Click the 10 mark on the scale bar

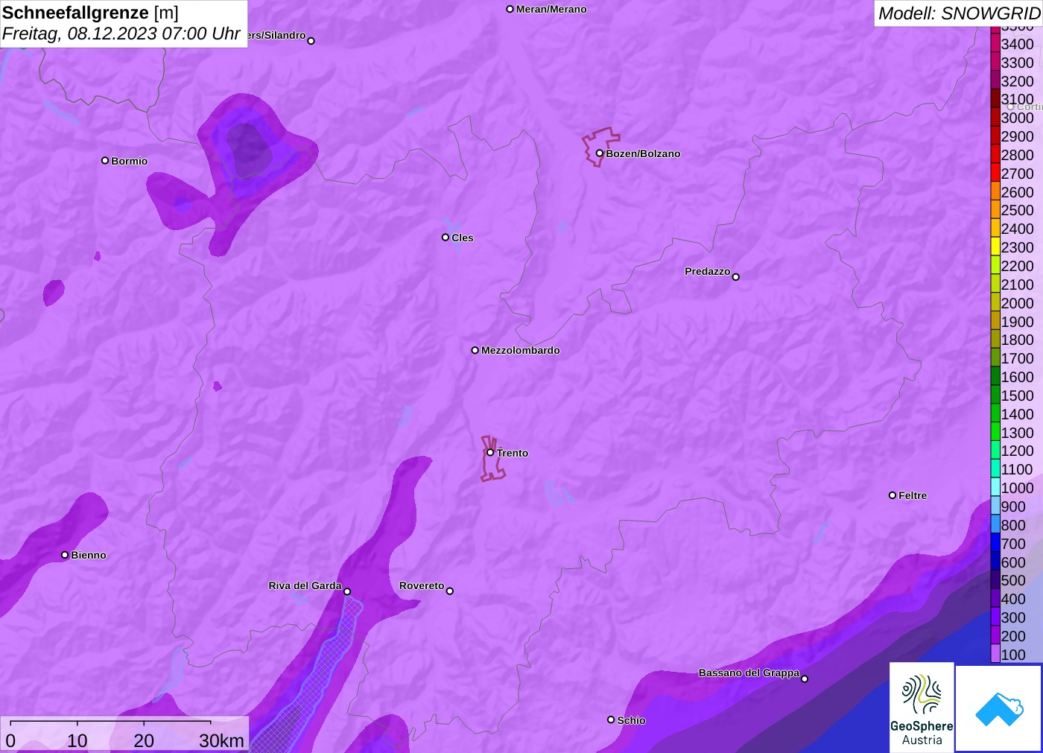click(77, 740)
